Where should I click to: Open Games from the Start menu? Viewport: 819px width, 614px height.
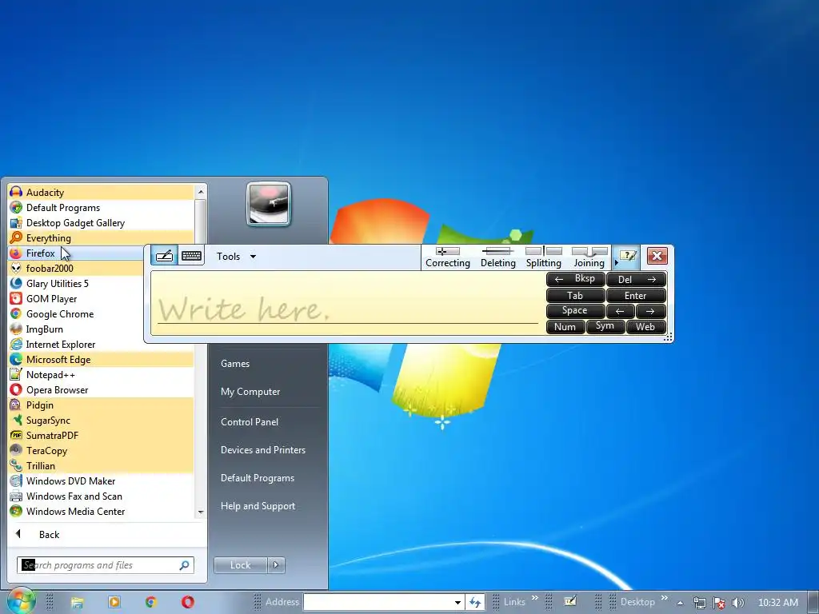pos(235,364)
